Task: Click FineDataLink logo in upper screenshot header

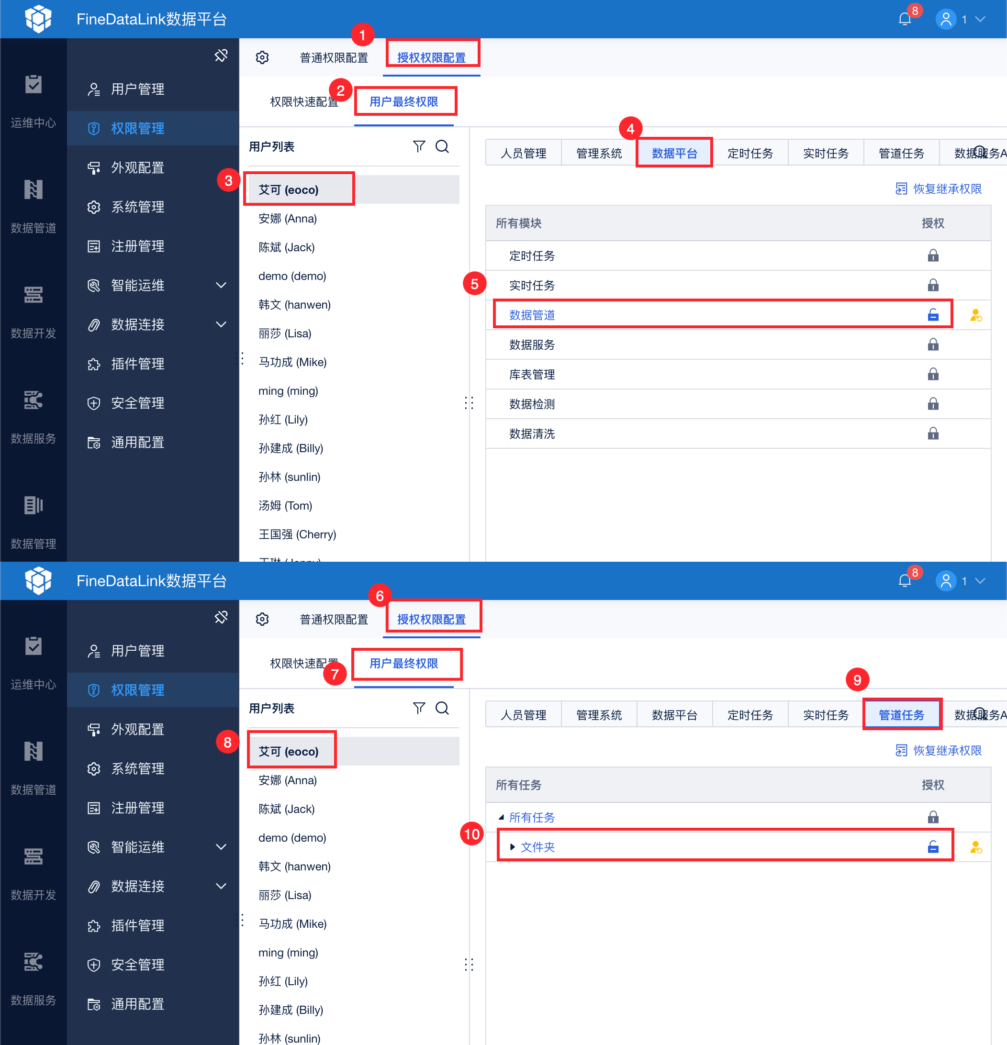Action: 38,19
